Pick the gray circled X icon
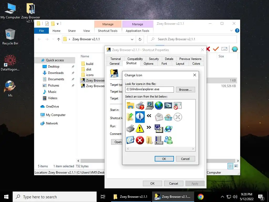This screenshot has height=202, width=269. tap(178, 117)
